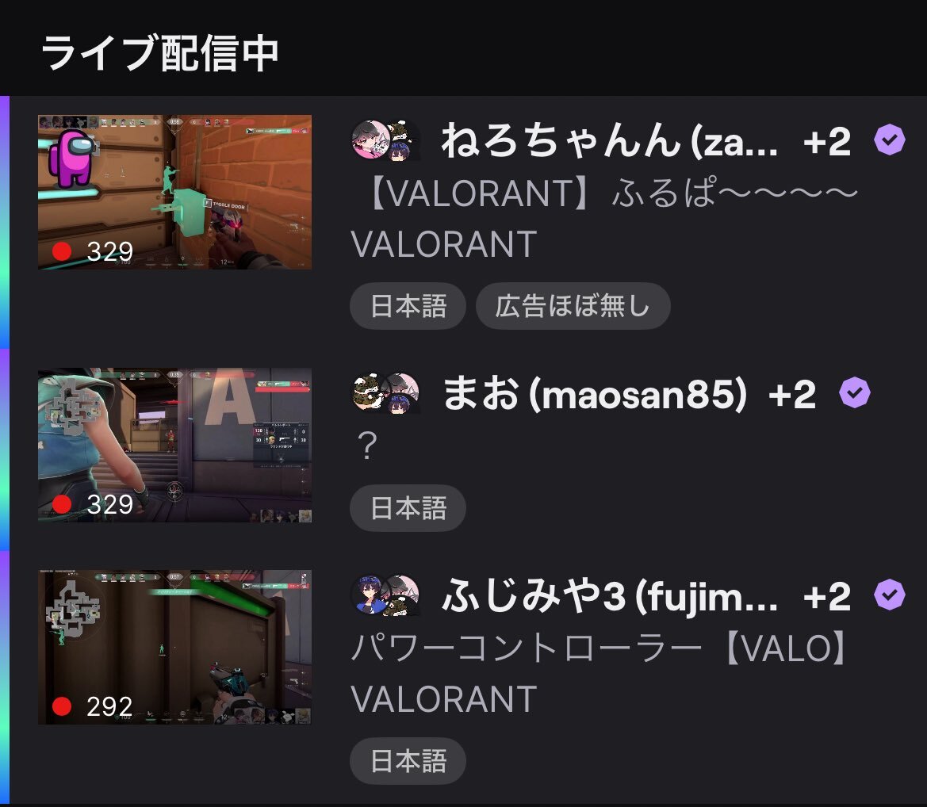Screen dimensions: 927x807
Task: Expand +2 co-streamers for まお
Action: coord(791,394)
